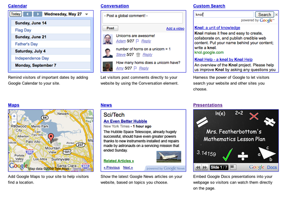Viewport: 292px width, 197px height.
Task: Click the Route 237 shield on map
Action: [81, 145]
